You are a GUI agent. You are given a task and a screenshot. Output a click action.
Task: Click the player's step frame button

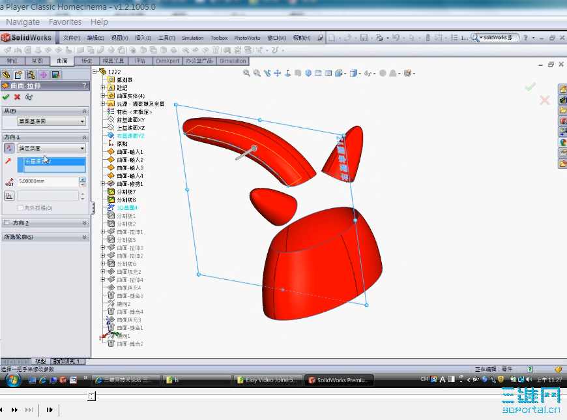(50, 410)
